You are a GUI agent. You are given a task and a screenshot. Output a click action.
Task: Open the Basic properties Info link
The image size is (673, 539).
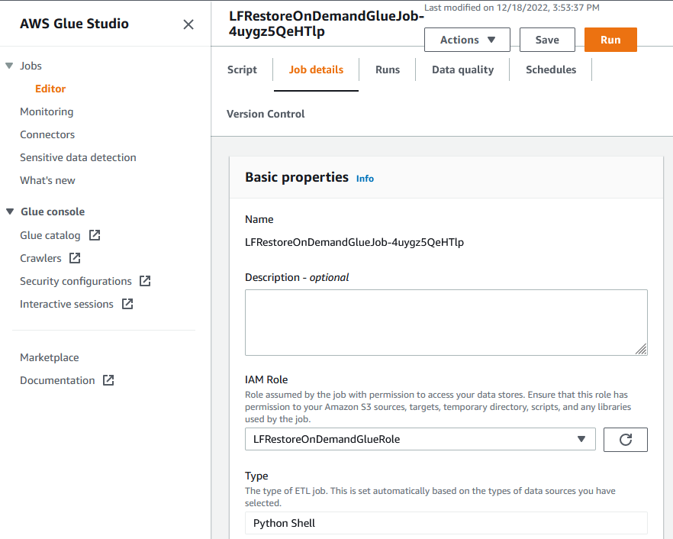point(365,179)
